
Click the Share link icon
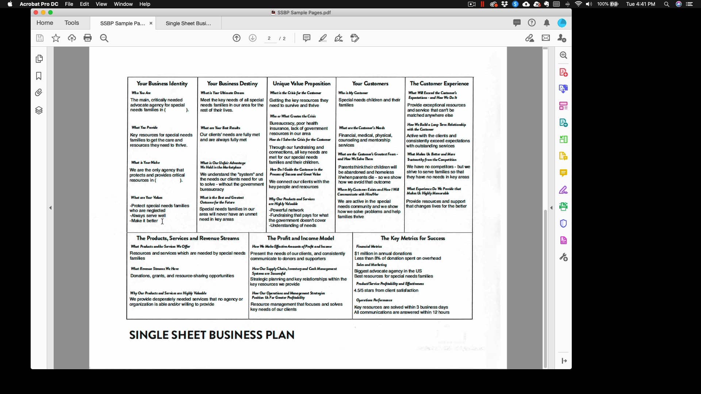529,38
